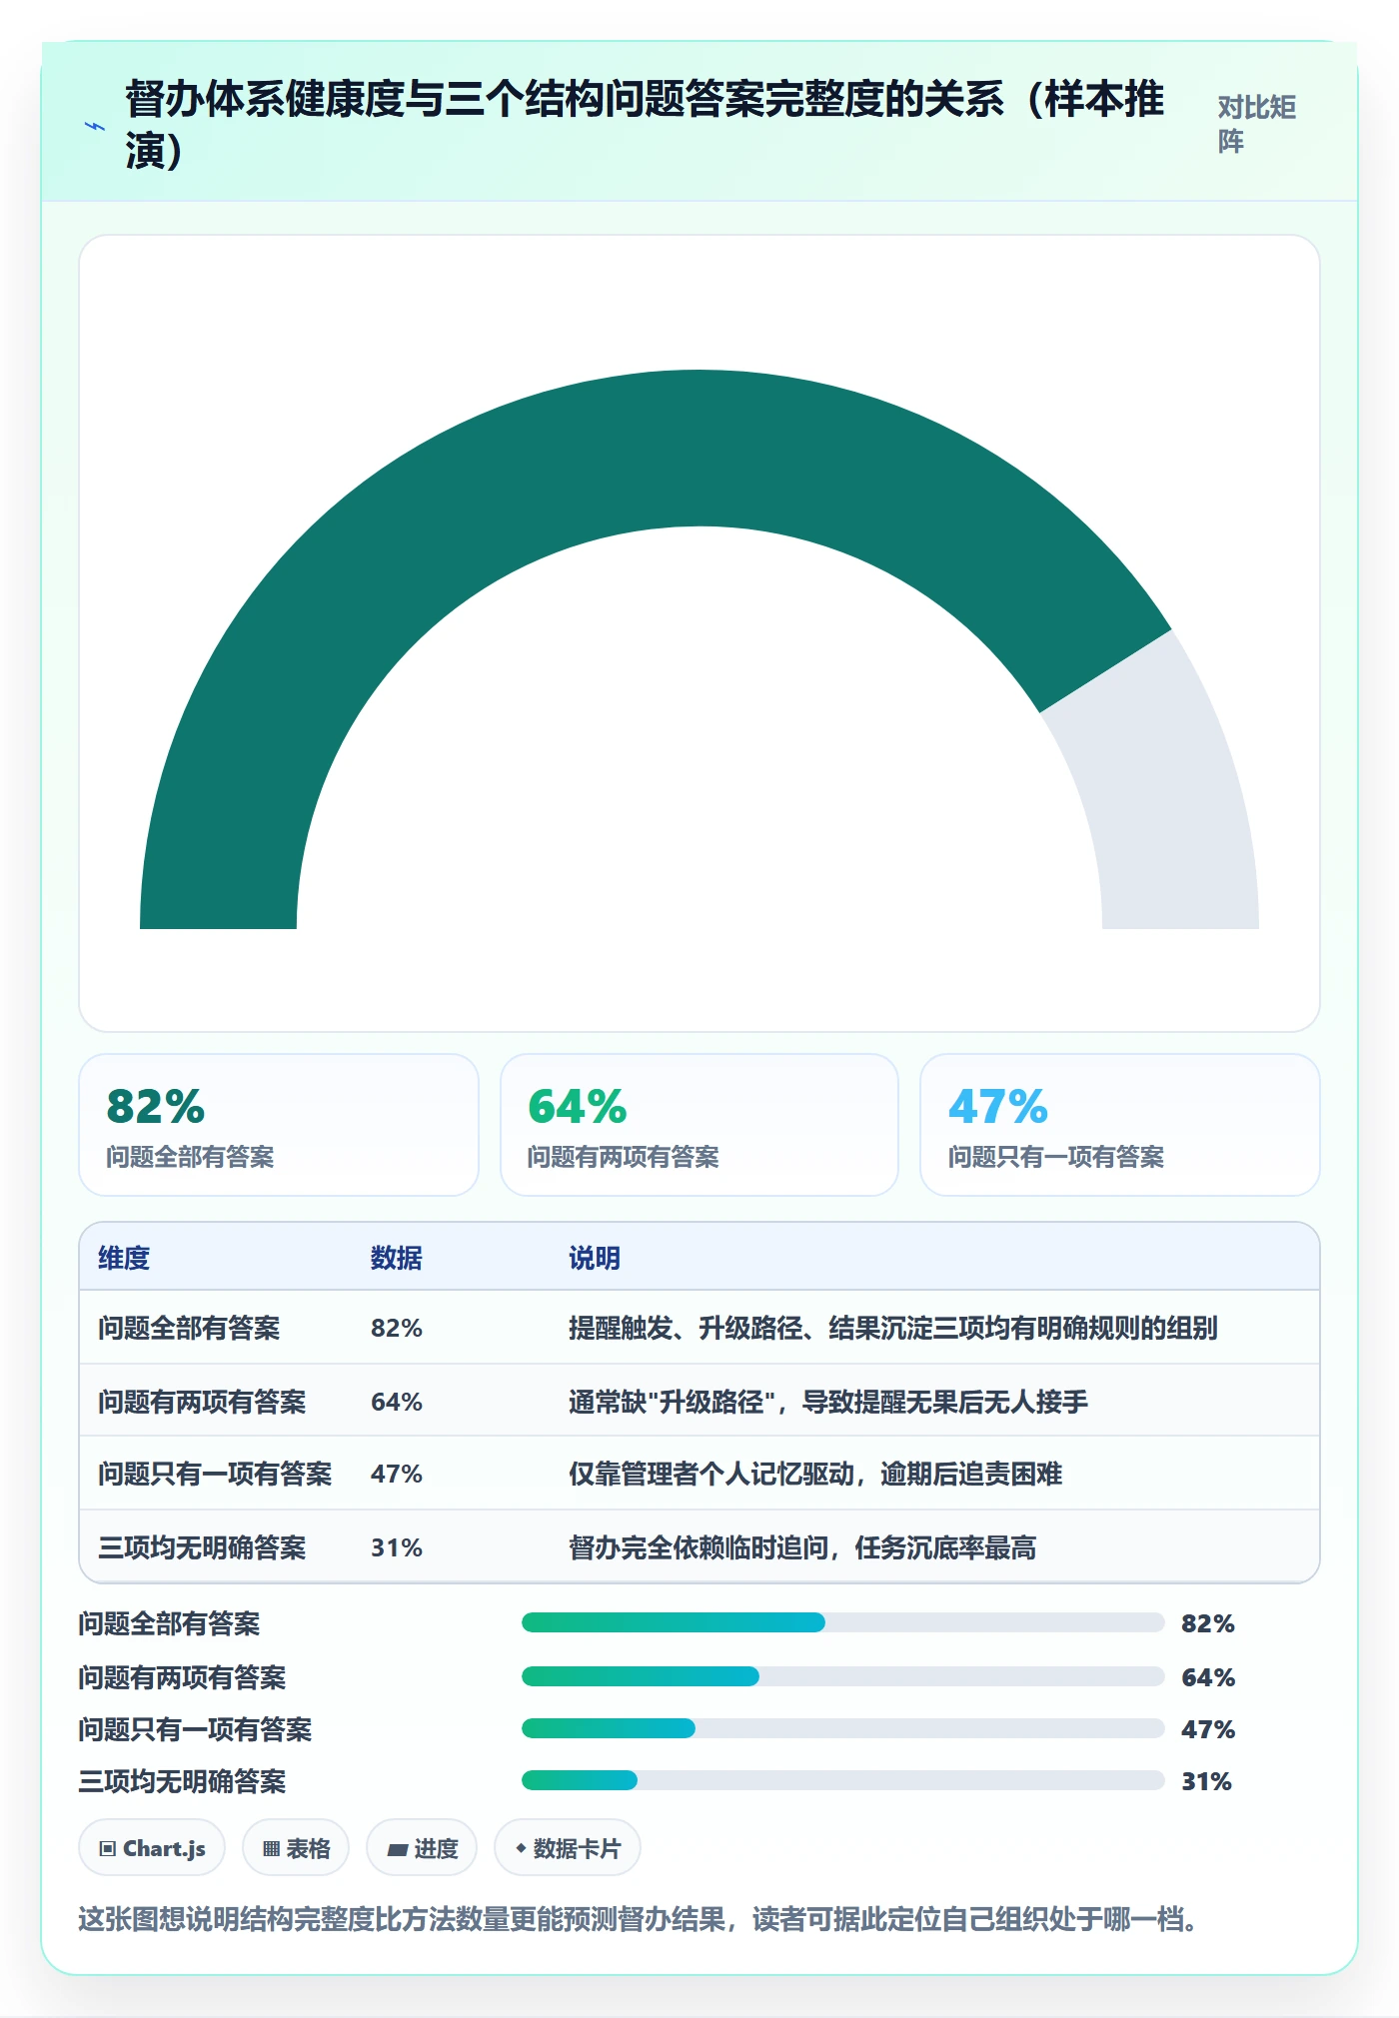Click table row label 问题只有一项有答案

point(215,1474)
